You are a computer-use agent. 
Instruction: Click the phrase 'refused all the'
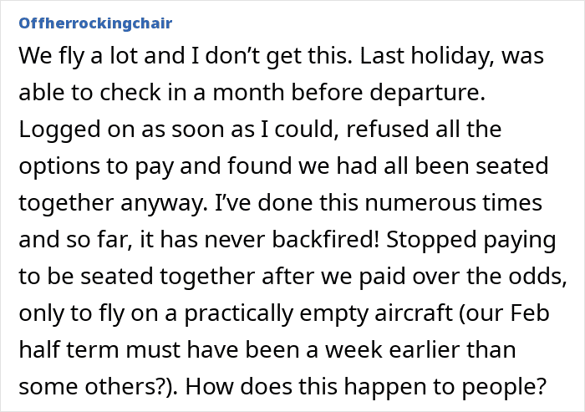point(424,130)
